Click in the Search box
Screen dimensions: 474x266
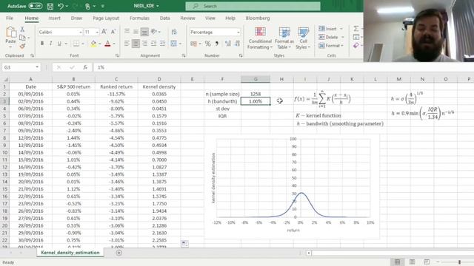pos(253,6)
